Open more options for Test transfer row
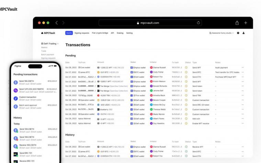 [x=242, y=72]
